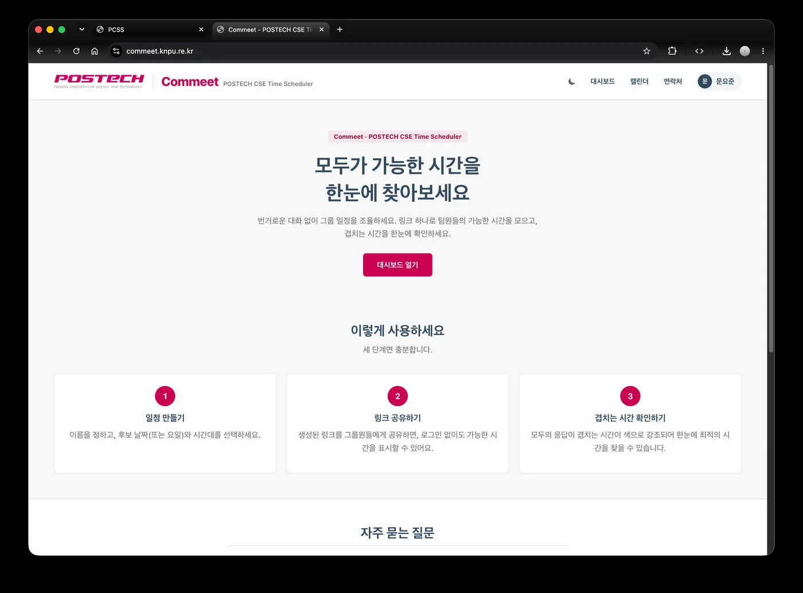Image resolution: width=803 pixels, height=593 pixels.
Task: Go back with the browser back arrow
Action: coord(40,51)
